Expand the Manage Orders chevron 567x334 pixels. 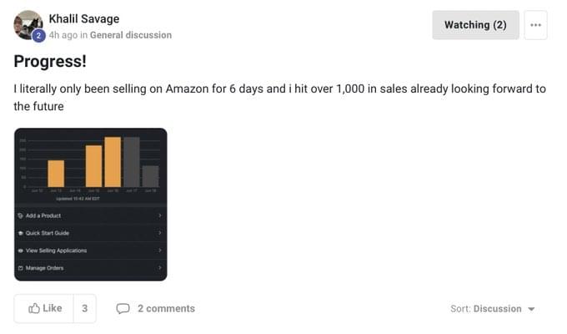[159, 268]
